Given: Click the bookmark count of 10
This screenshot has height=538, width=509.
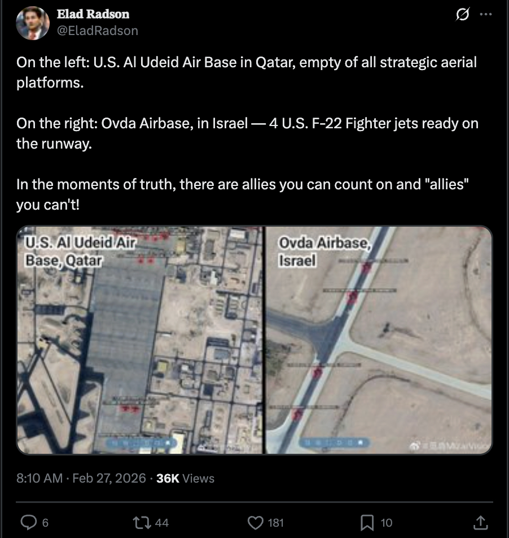Looking at the screenshot, I should [386, 523].
